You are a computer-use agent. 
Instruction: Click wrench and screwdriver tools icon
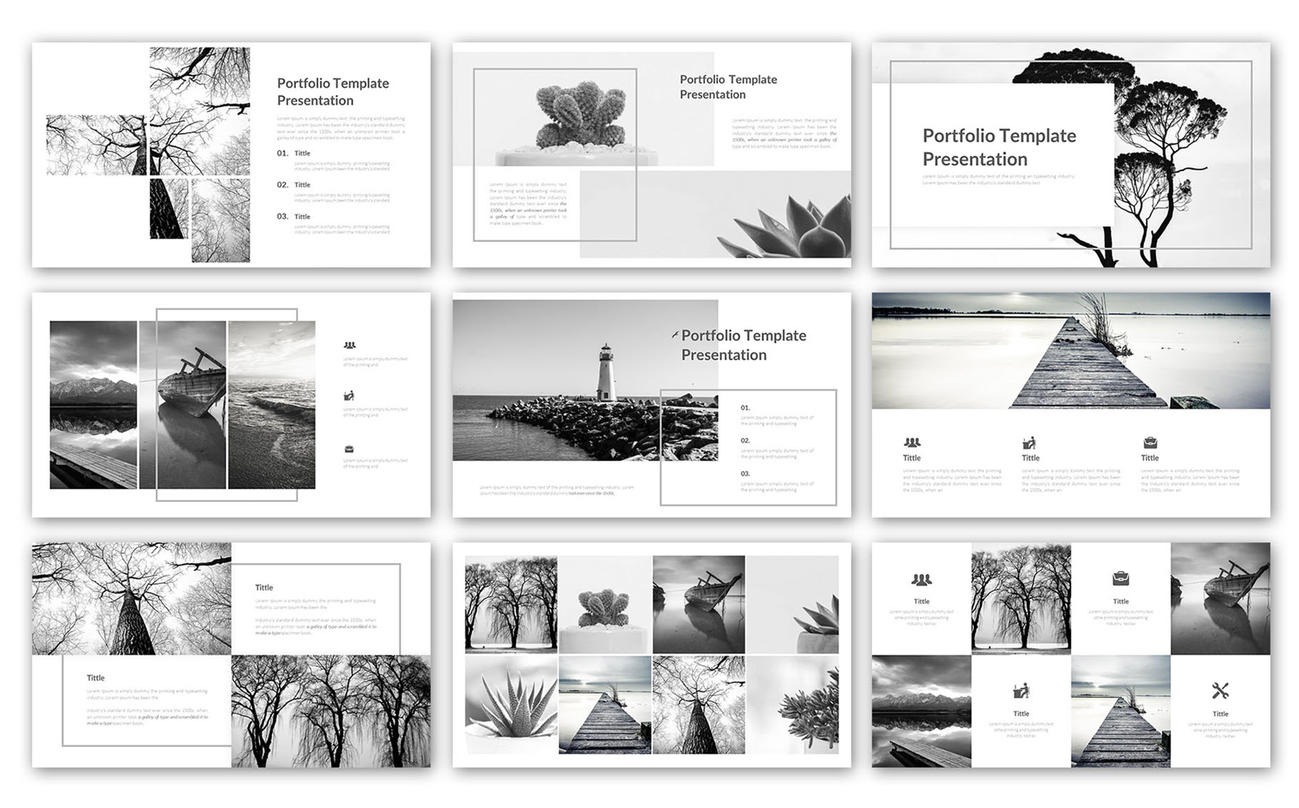pos(1220,691)
